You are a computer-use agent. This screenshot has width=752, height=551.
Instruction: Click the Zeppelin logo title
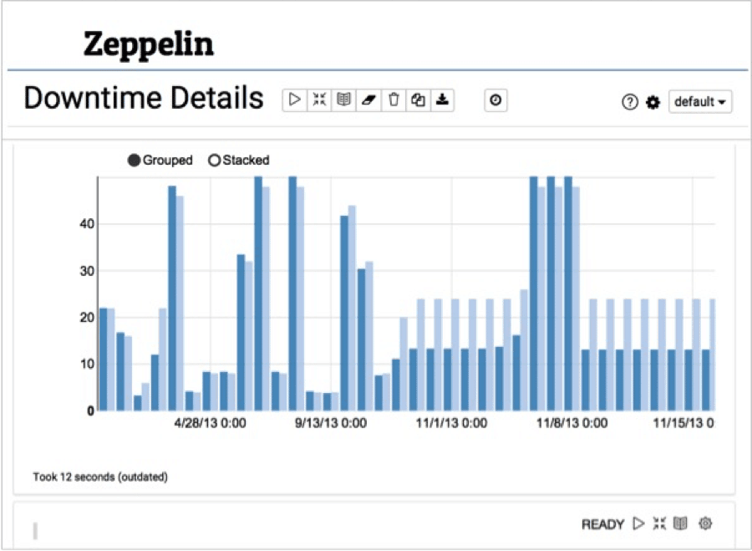(149, 44)
